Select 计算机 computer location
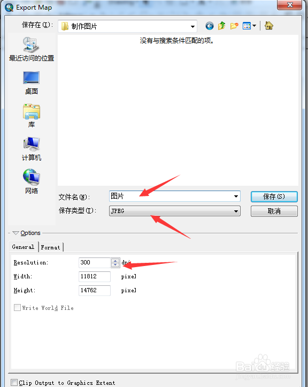308x387 pixels. pos(32,149)
